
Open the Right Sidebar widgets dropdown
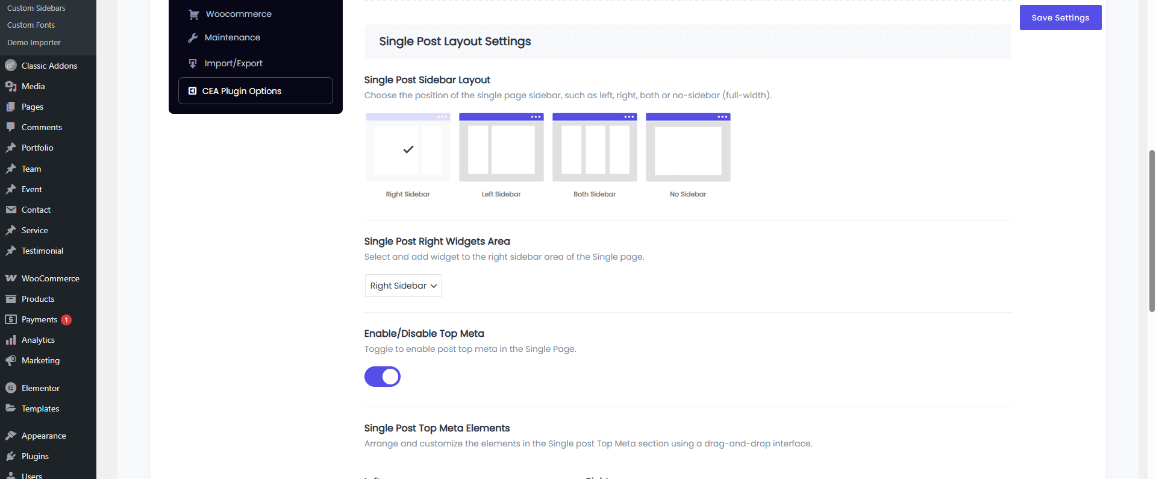[x=404, y=286]
